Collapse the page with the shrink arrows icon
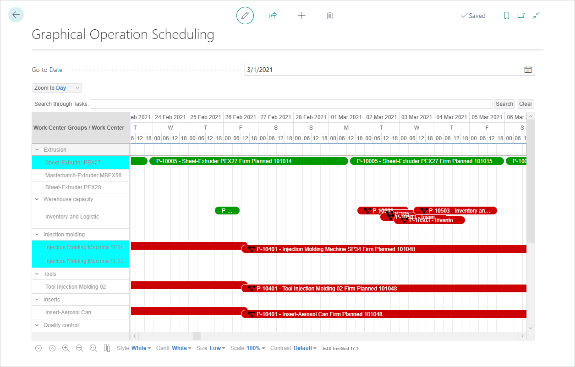The width and height of the screenshot is (575, 367). [x=536, y=15]
